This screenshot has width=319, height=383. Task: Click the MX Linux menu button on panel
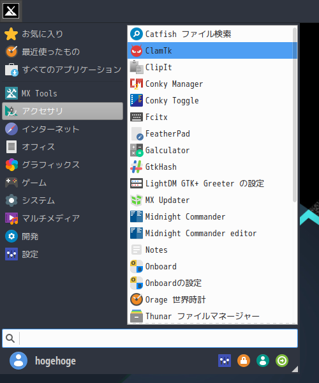(x=11, y=11)
